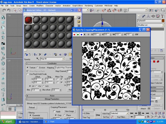Click Go to Start playback button
Image resolution: width=166 pixels, height=124 pixels.
pos(132,113)
